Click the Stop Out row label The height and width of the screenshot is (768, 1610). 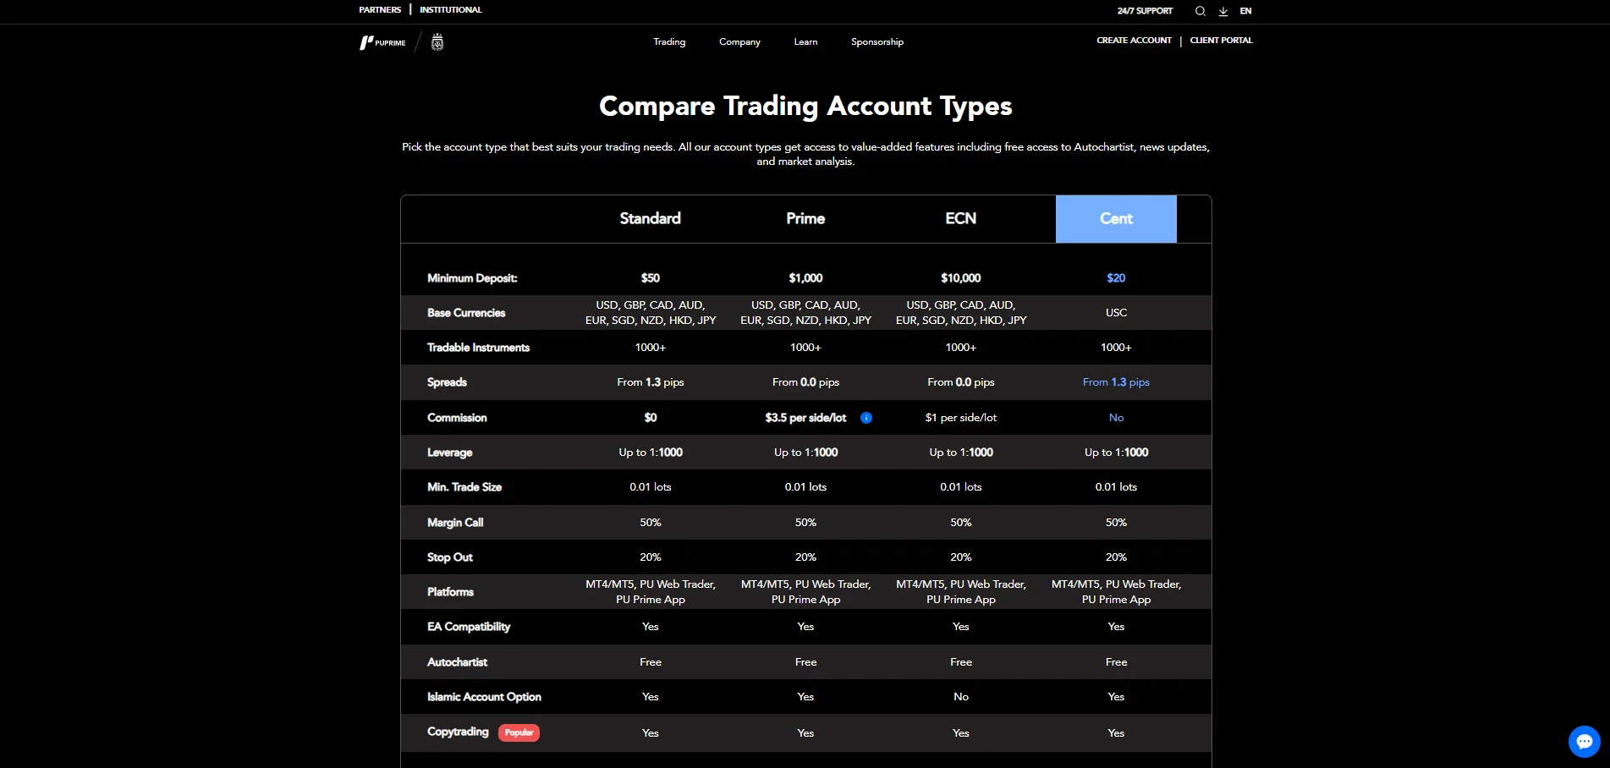(449, 557)
